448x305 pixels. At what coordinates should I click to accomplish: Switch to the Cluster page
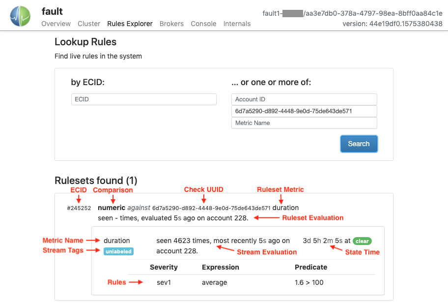(x=88, y=24)
